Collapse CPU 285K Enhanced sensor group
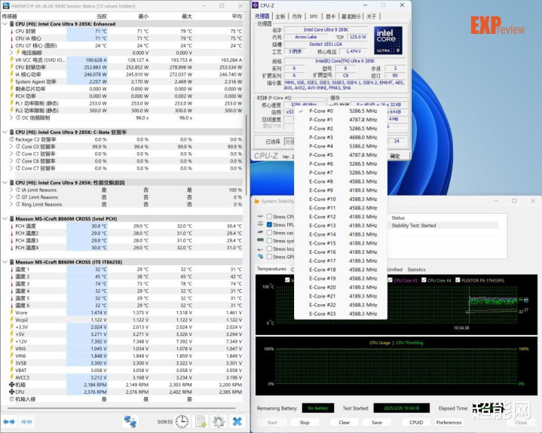Screen dimensions: 542x433 5,24
